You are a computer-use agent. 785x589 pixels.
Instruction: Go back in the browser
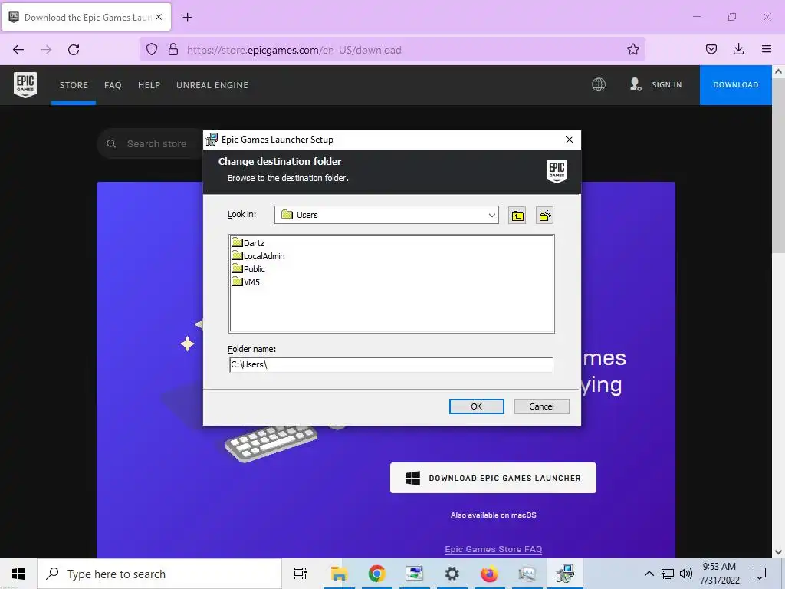tap(18, 50)
